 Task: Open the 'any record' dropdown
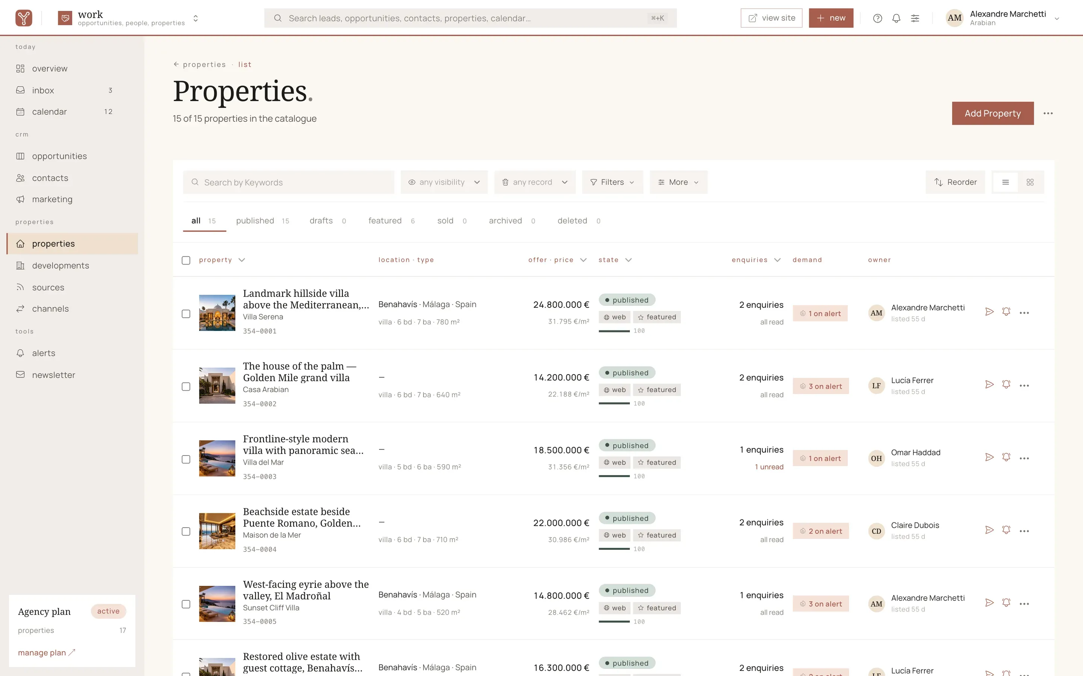(535, 182)
